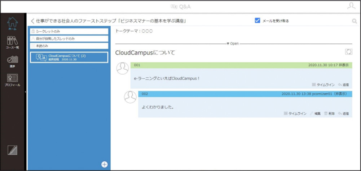Screen dimensions: 361x171
Task: Refresh the CloudCampus thread
Action: 349,52
